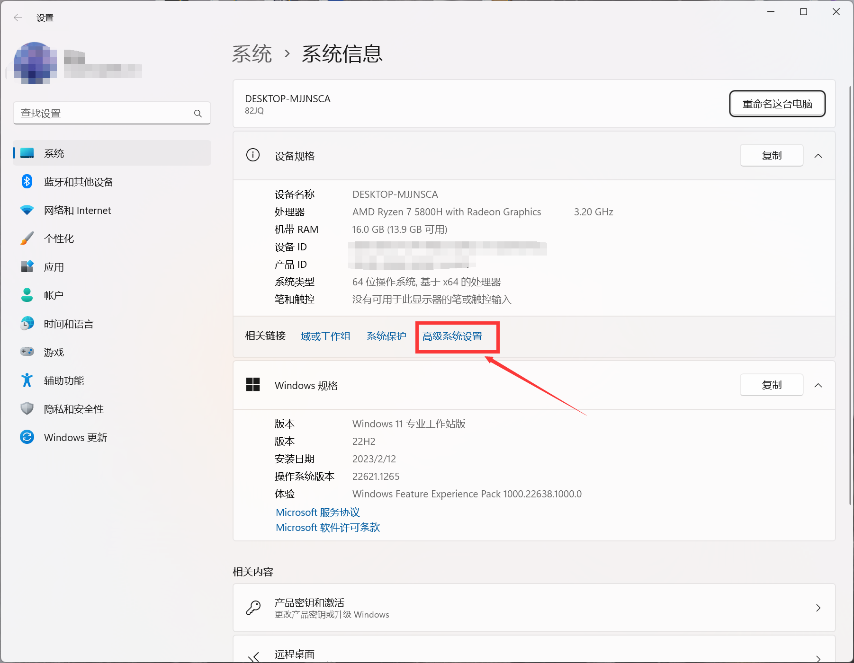Viewport: 854px width, 663px height.
Task: Click edition value Windows 11 专业工作站版
Action: click(x=409, y=424)
